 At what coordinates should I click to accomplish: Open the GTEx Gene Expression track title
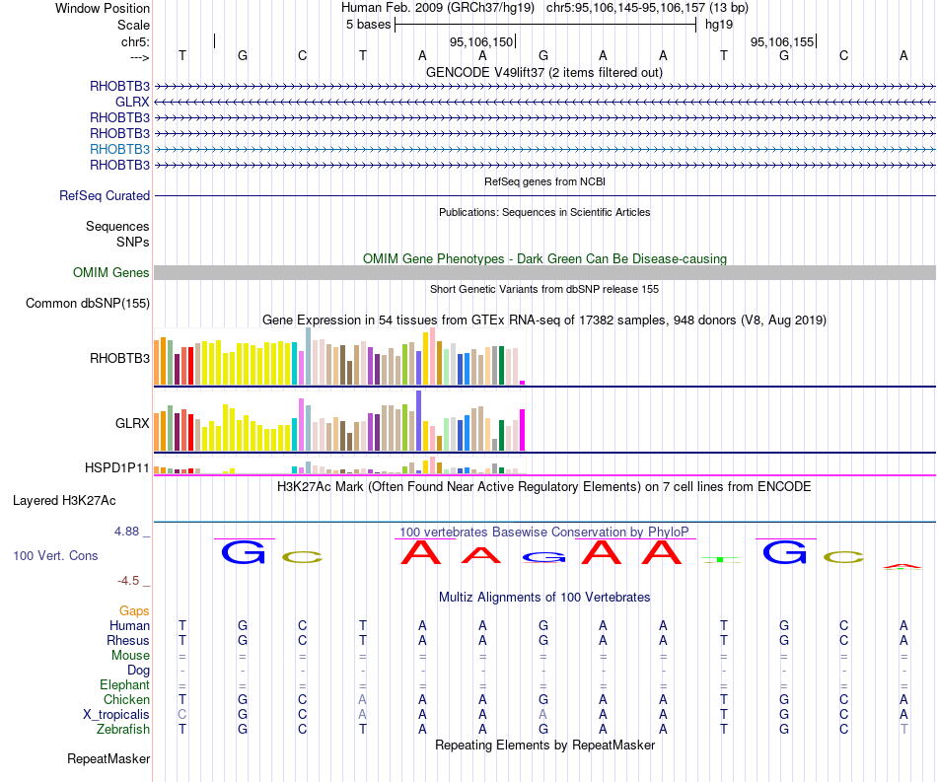coord(544,320)
